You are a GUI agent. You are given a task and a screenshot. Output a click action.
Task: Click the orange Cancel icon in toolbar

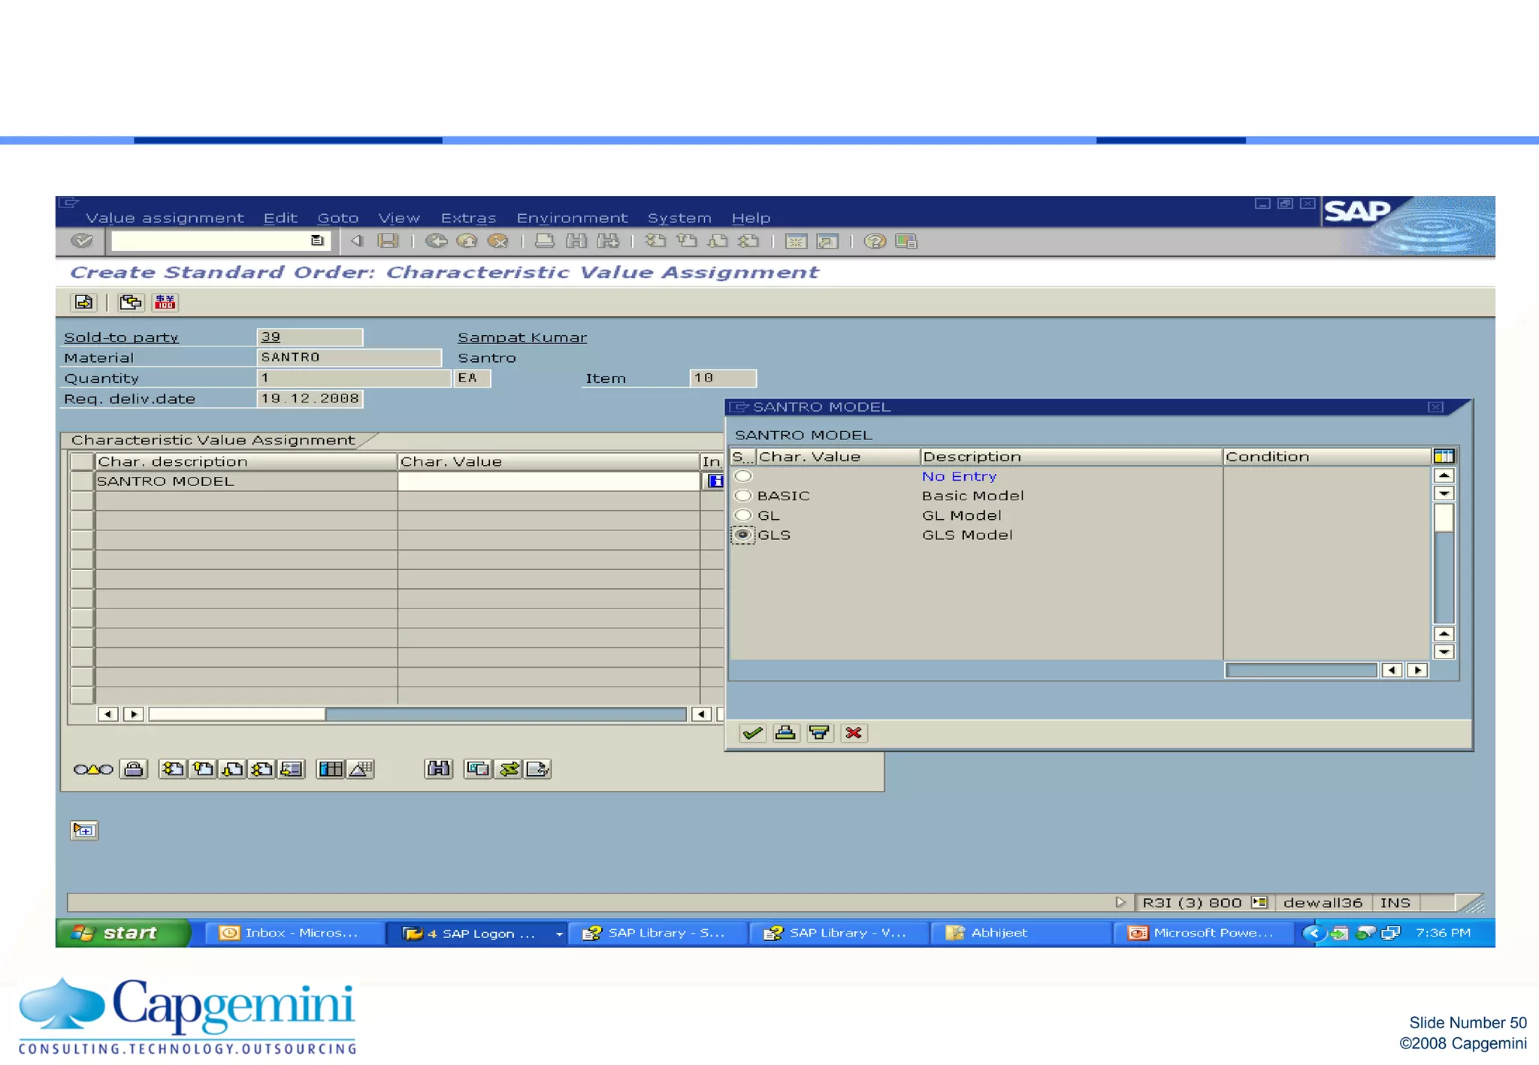point(497,241)
